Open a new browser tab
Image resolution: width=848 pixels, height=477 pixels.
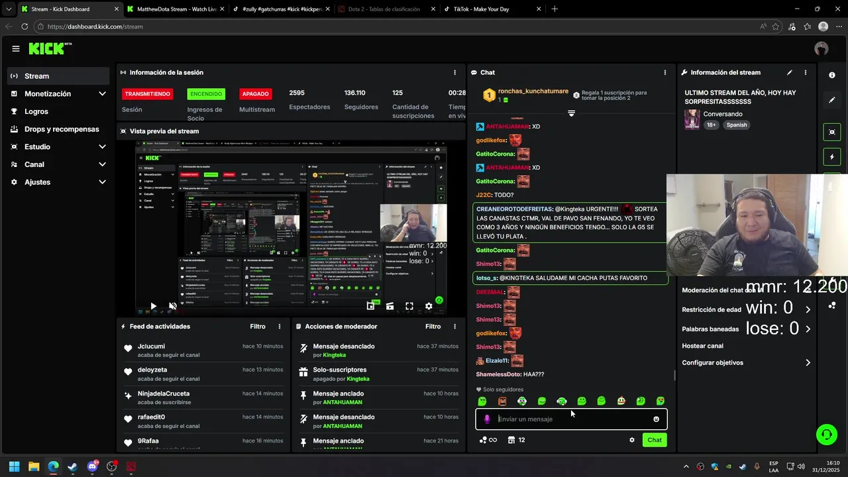[555, 9]
